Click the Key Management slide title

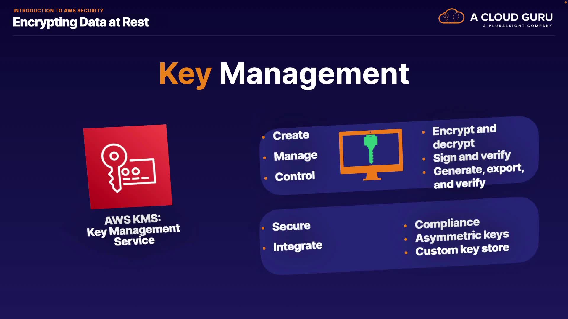[284, 74]
